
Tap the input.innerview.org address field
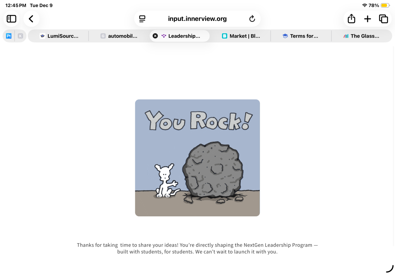click(x=197, y=19)
